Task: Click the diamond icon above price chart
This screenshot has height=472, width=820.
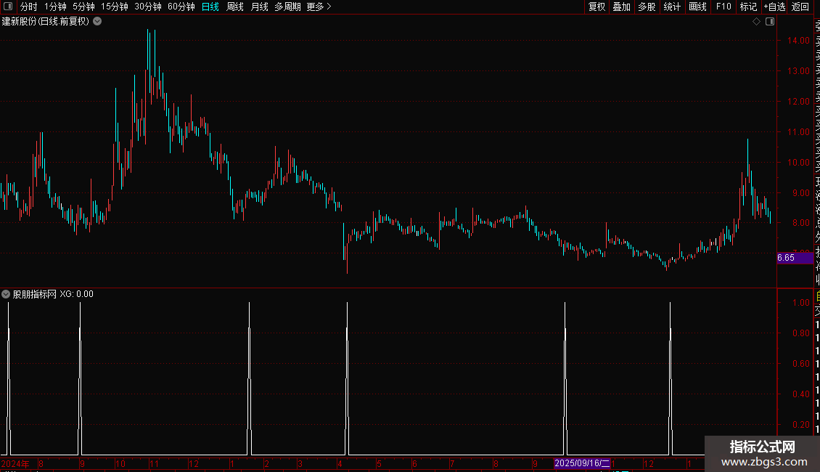Action: [x=756, y=22]
